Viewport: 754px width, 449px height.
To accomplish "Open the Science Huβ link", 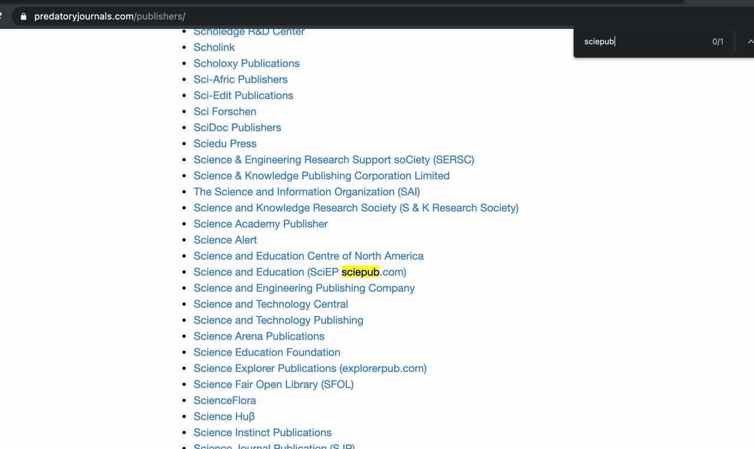I will click(224, 416).
